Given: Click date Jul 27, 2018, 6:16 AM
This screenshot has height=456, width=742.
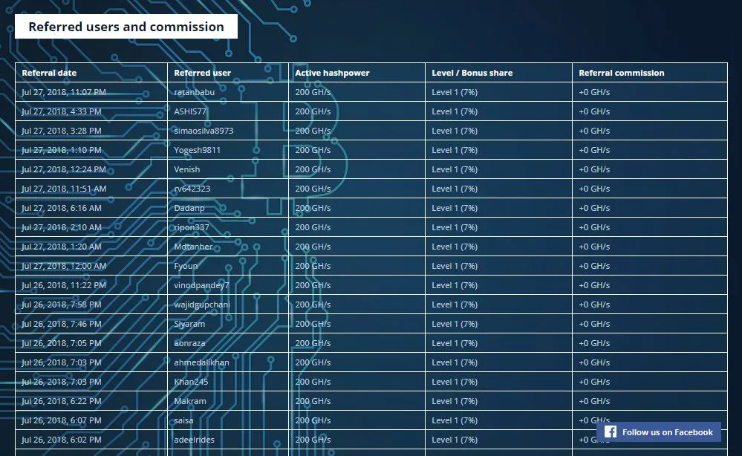Looking at the screenshot, I should pyautogui.click(x=62, y=208).
